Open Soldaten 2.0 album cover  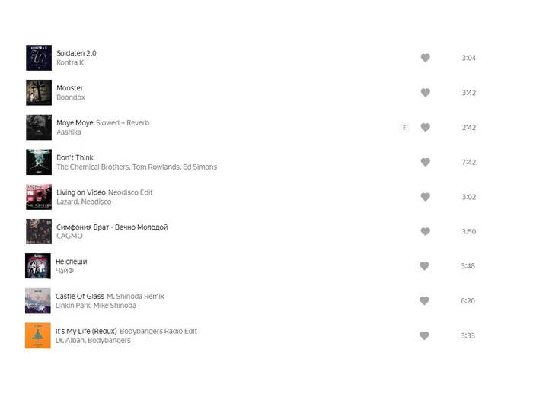(39, 58)
